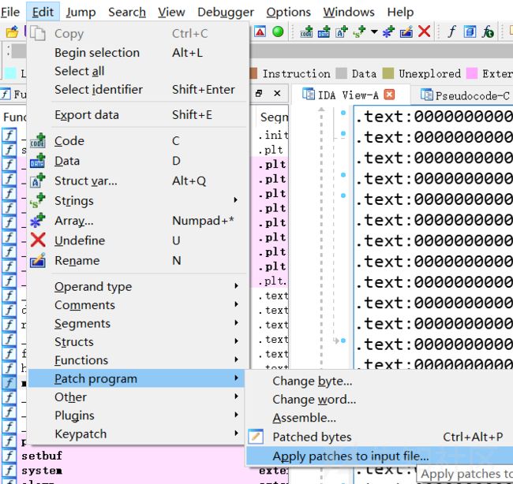Image resolution: width=513 pixels, height=484 pixels.
Task: Expand Structs submenu
Action: (x=137, y=342)
